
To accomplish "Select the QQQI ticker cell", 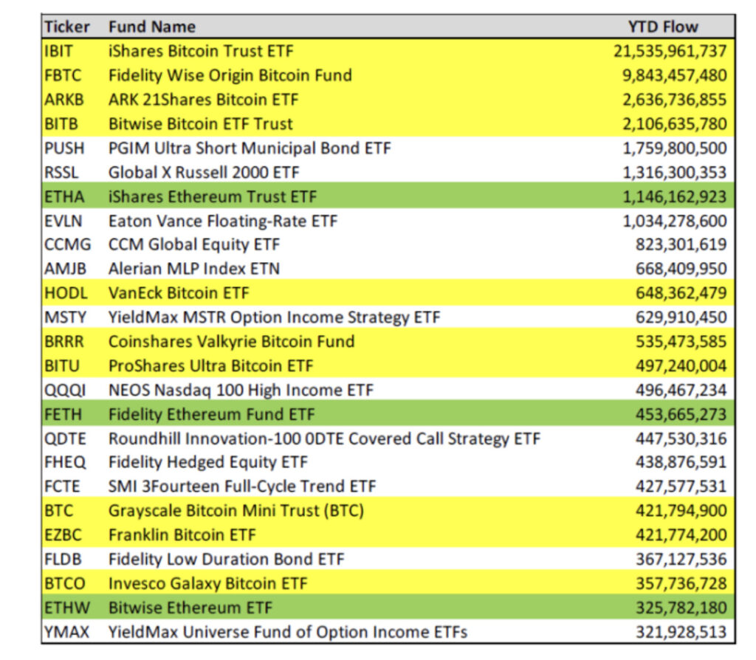I will tap(63, 390).
